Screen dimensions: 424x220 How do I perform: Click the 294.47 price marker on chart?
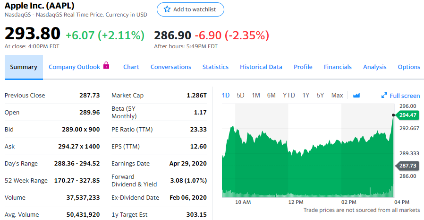point(407,115)
